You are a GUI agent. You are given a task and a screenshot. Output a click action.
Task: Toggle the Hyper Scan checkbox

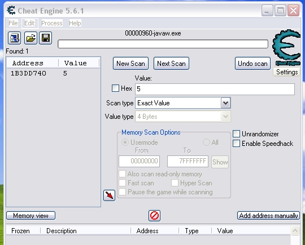coord(175,182)
